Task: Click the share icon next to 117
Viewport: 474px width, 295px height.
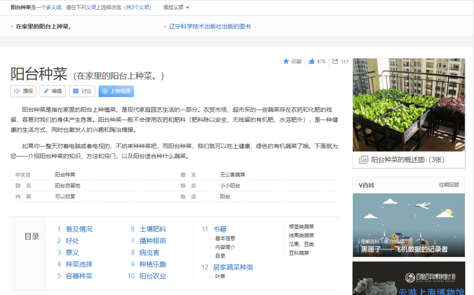Action: 335,62
